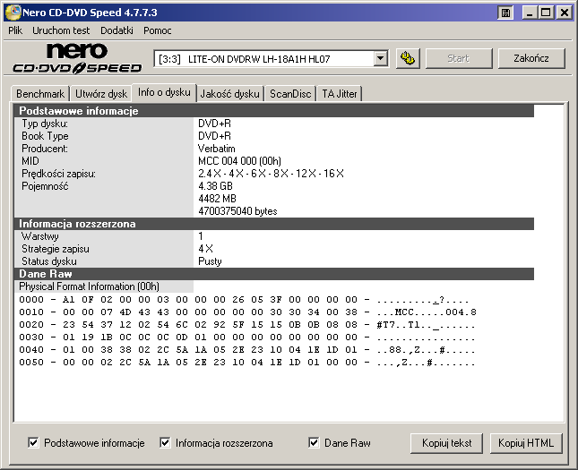Viewport: 578px width, 470px height.
Task: Click the 4700375040 bytes value
Action: tap(237, 211)
